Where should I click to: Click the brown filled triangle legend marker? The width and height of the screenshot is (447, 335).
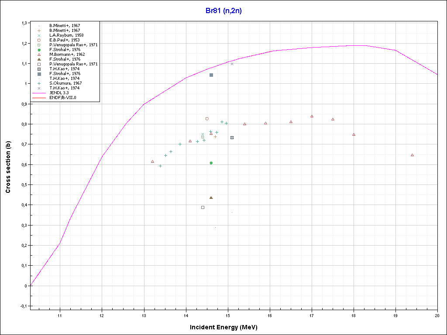39,59
